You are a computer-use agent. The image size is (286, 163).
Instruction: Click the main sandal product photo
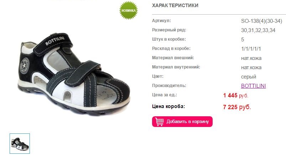point(74,74)
